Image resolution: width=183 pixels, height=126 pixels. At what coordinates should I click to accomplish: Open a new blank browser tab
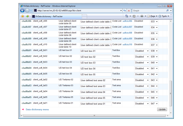pyautogui.click(x=84, y=16)
